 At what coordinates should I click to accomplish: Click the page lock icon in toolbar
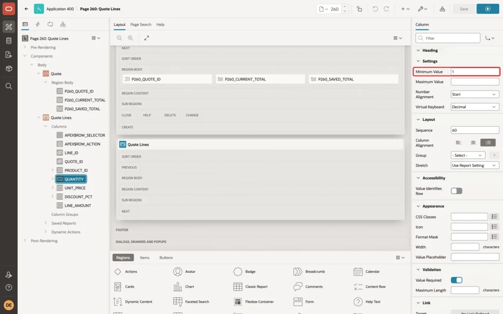tap(359, 9)
